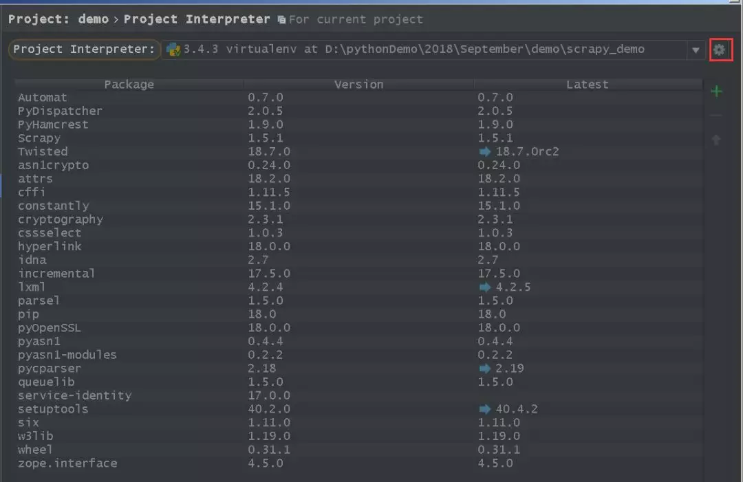
Task: Select the PyDispatcher package row
Action: 358,111
